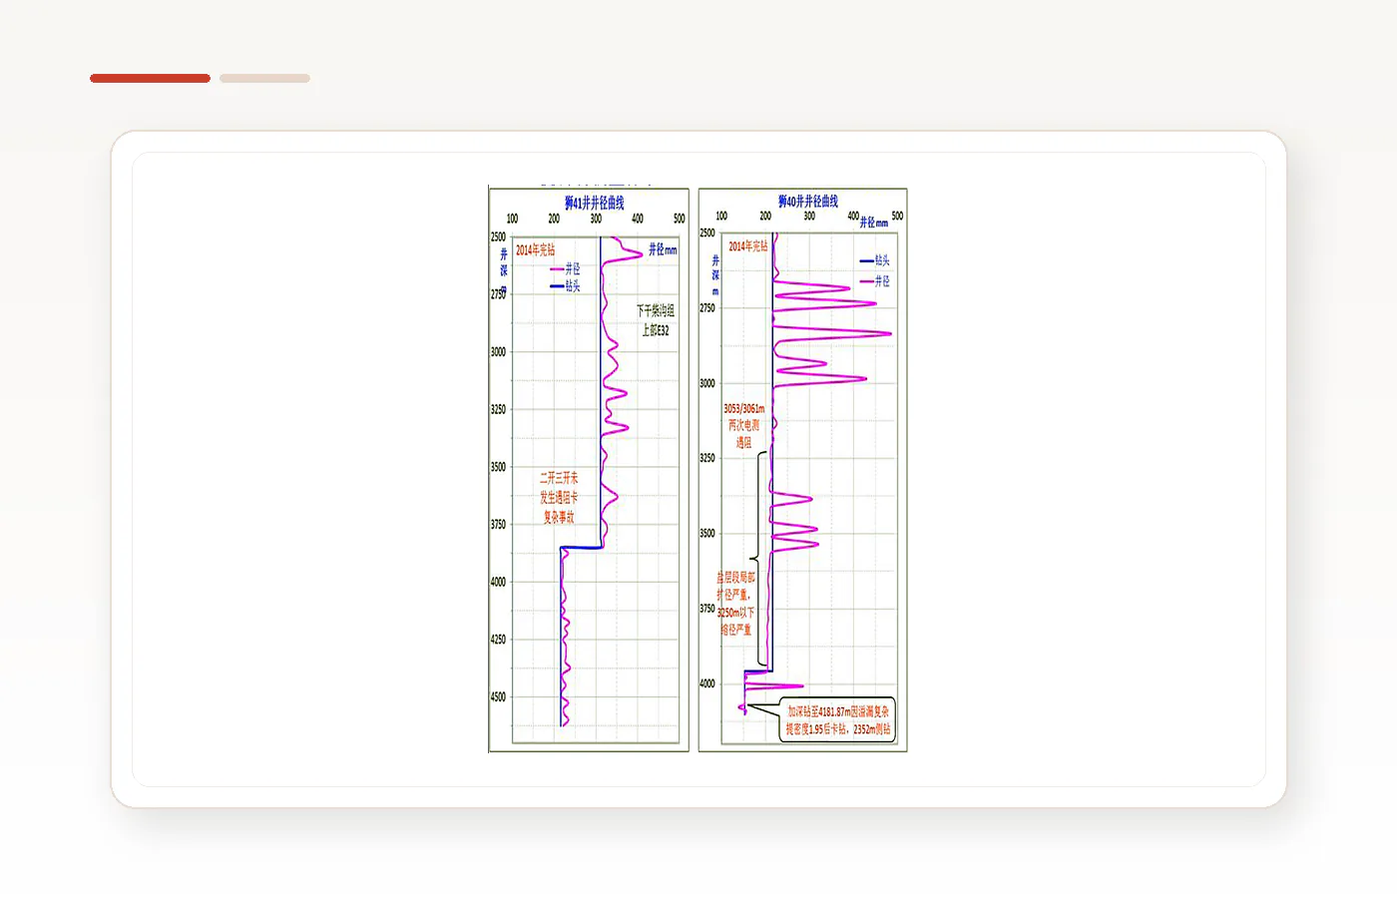Select 2014年完钻 label in the 狮41 chart
Image resolution: width=1397 pixels, height=898 pixels.
[x=535, y=250]
